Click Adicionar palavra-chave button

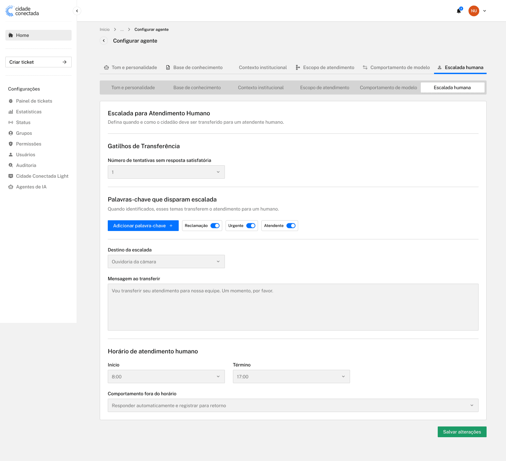tap(143, 226)
